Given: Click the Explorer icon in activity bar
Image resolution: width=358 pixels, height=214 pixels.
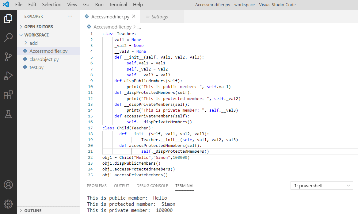Looking at the screenshot, I should [8, 18].
